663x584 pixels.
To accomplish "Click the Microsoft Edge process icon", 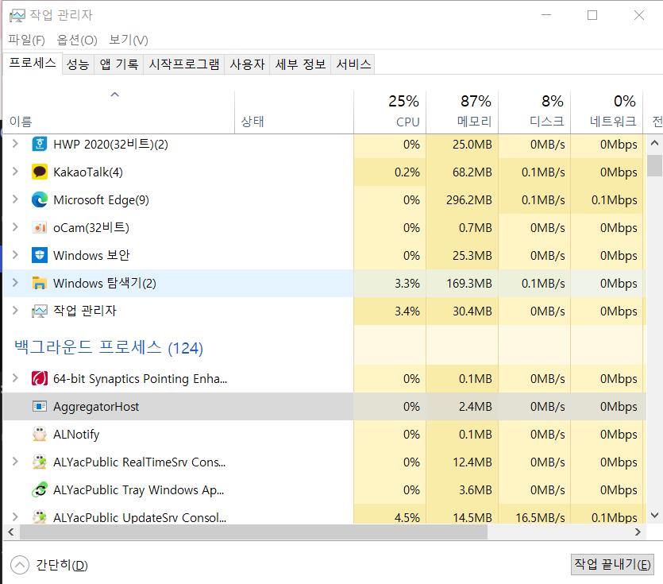I will 40,199.
